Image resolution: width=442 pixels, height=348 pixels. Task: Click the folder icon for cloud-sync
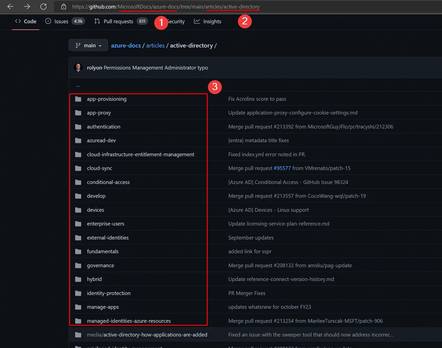coord(78,168)
